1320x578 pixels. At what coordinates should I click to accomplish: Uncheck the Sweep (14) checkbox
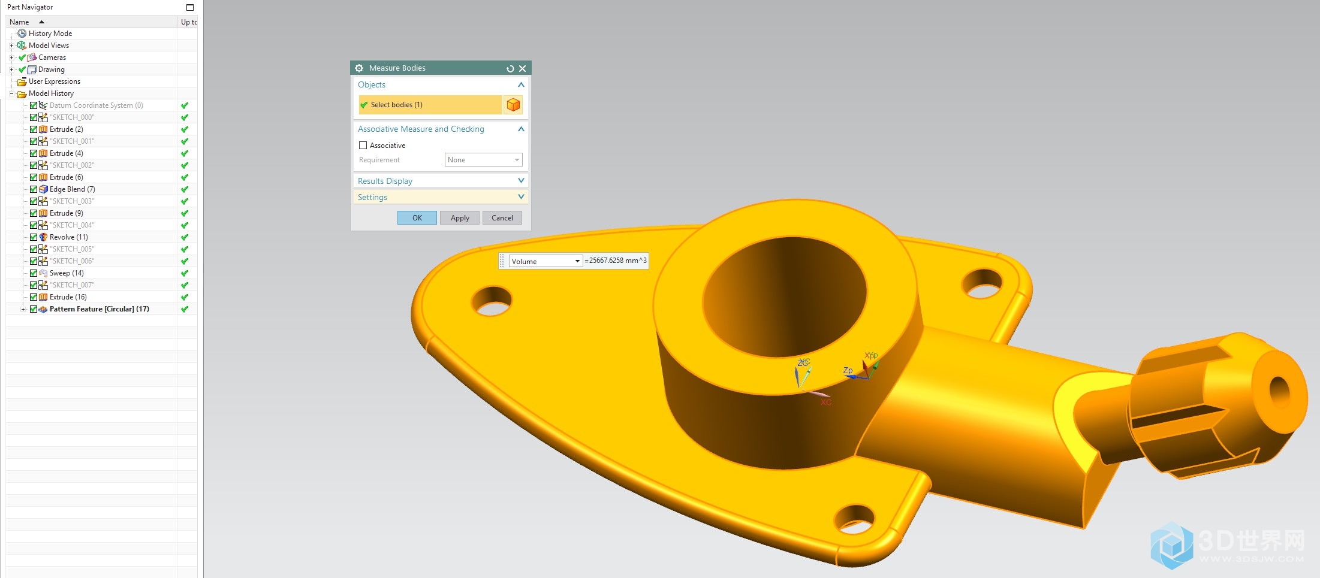click(34, 273)
